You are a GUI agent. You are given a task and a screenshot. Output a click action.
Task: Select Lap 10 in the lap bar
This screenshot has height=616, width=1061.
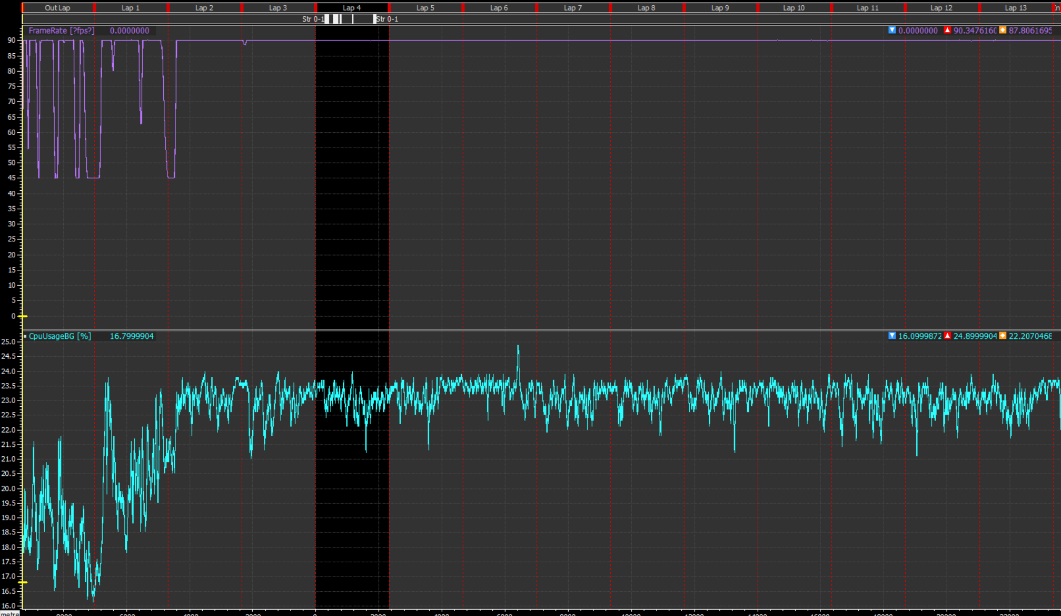point(794,8)
